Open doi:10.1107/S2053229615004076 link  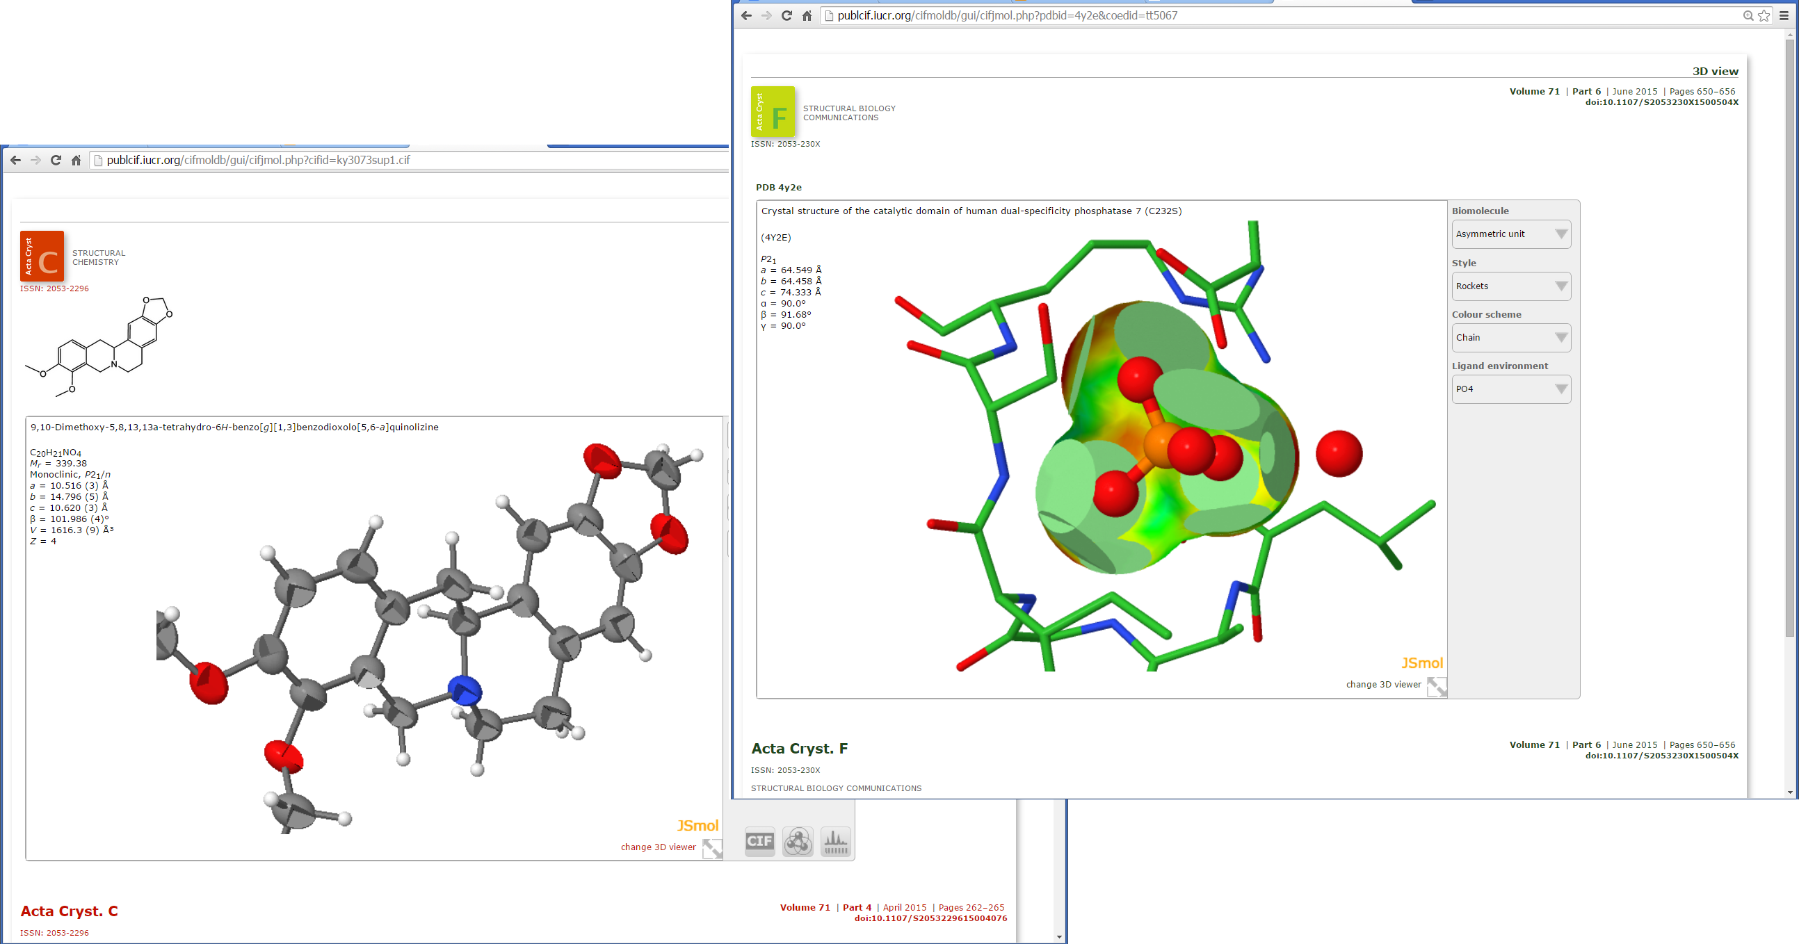[930, 918]
